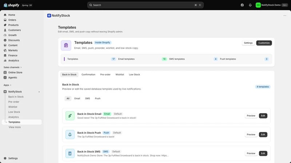Expand View more in NotifyStock menu
Viewport: 291px width, 163px height.
tap(15, 127)
